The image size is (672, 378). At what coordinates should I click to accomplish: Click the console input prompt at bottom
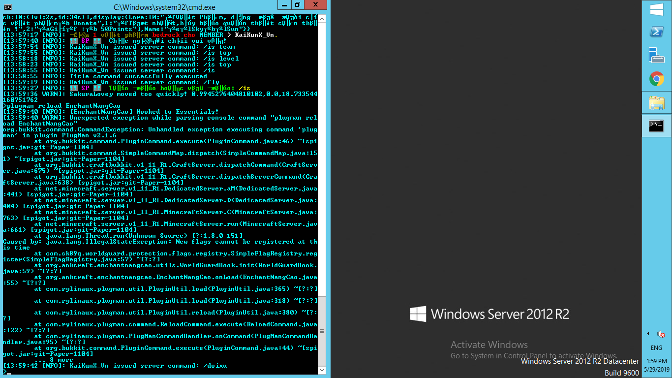[6, 372]
